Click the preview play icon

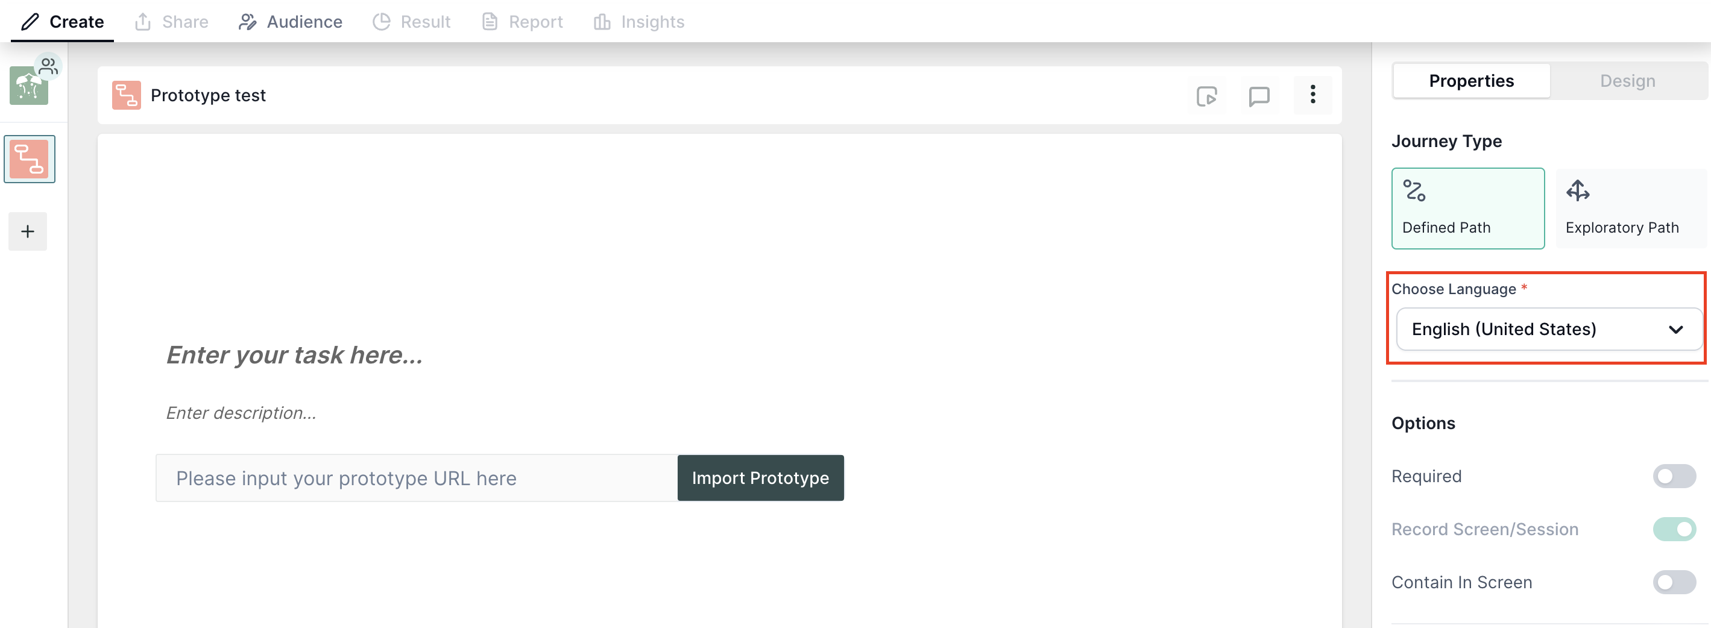pyautogui.click(x=1206, y=96)
